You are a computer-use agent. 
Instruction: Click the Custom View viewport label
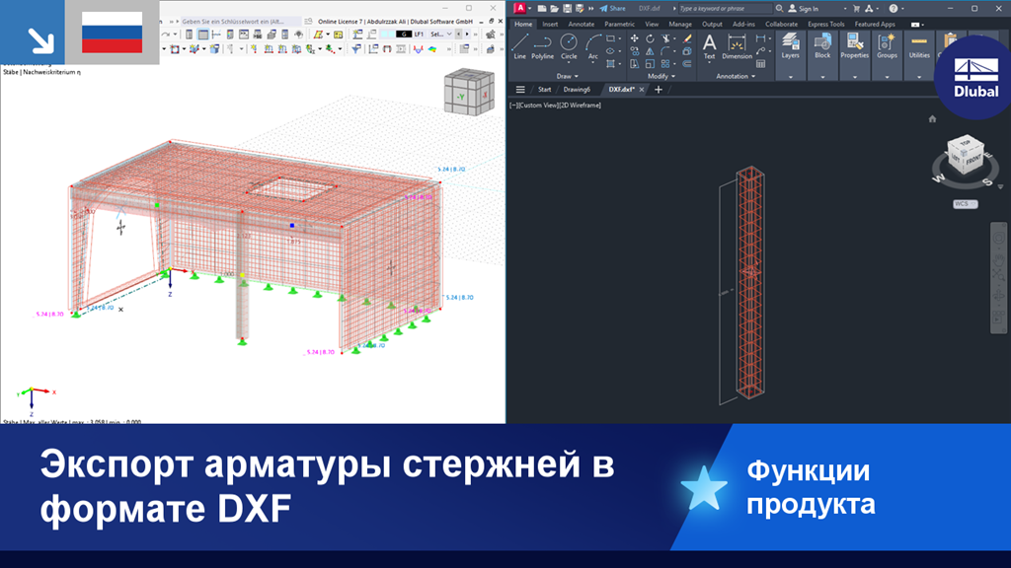(538, 105)
